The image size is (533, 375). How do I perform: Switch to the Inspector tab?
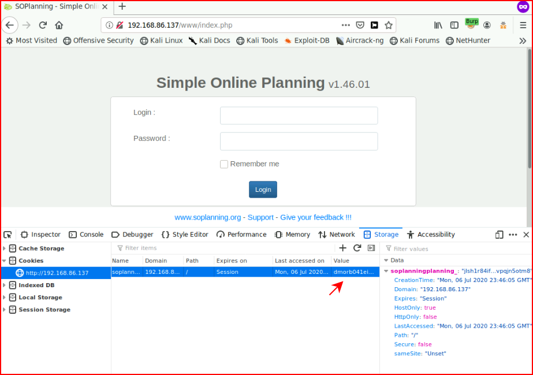point(40,235)
